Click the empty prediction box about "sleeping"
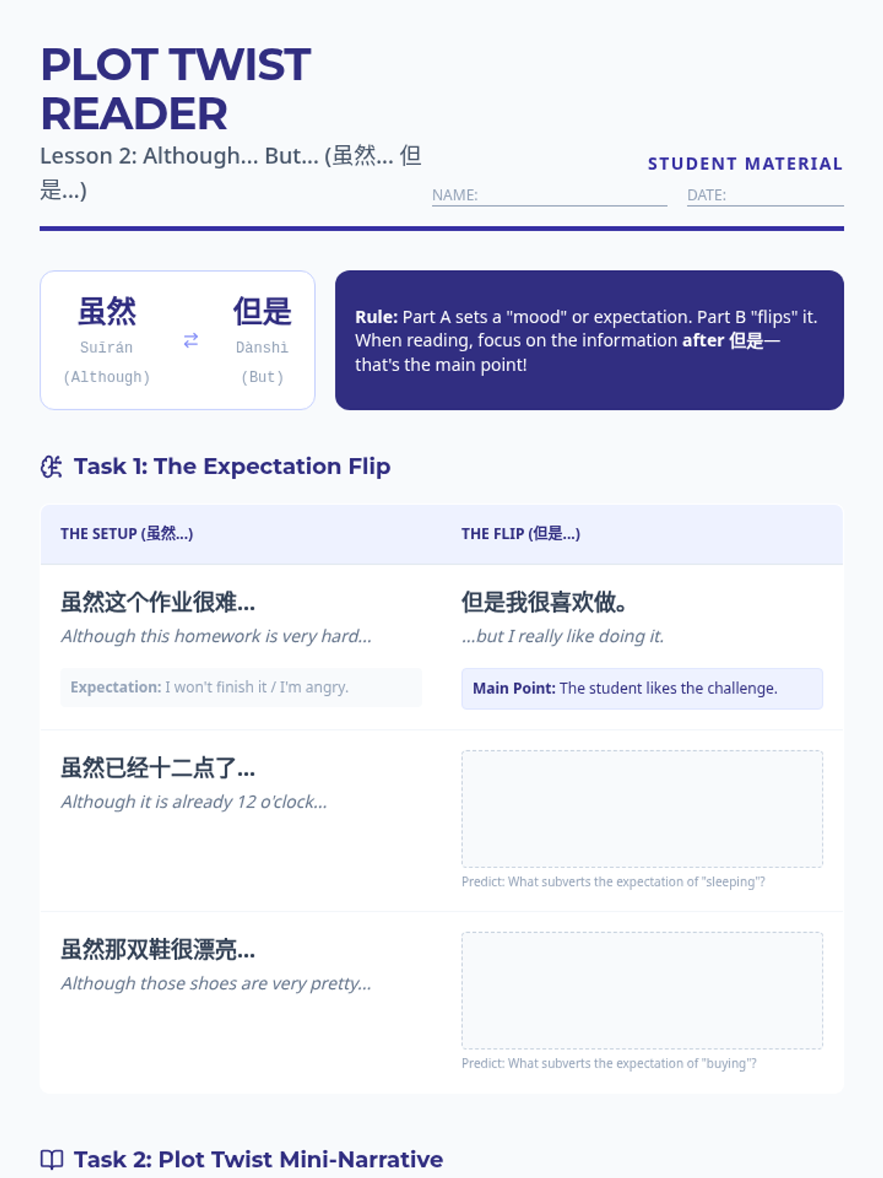 coord(642,809)
